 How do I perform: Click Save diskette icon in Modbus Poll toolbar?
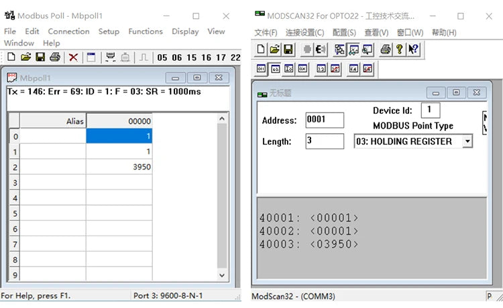40,57
